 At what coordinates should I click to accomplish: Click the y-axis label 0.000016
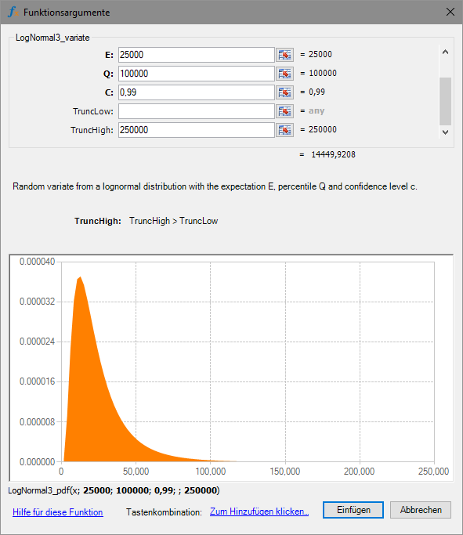click(37, 381)
